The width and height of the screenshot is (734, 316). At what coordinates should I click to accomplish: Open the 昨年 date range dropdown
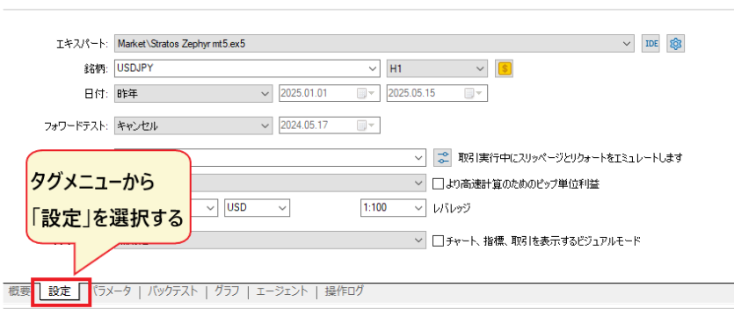193,93
